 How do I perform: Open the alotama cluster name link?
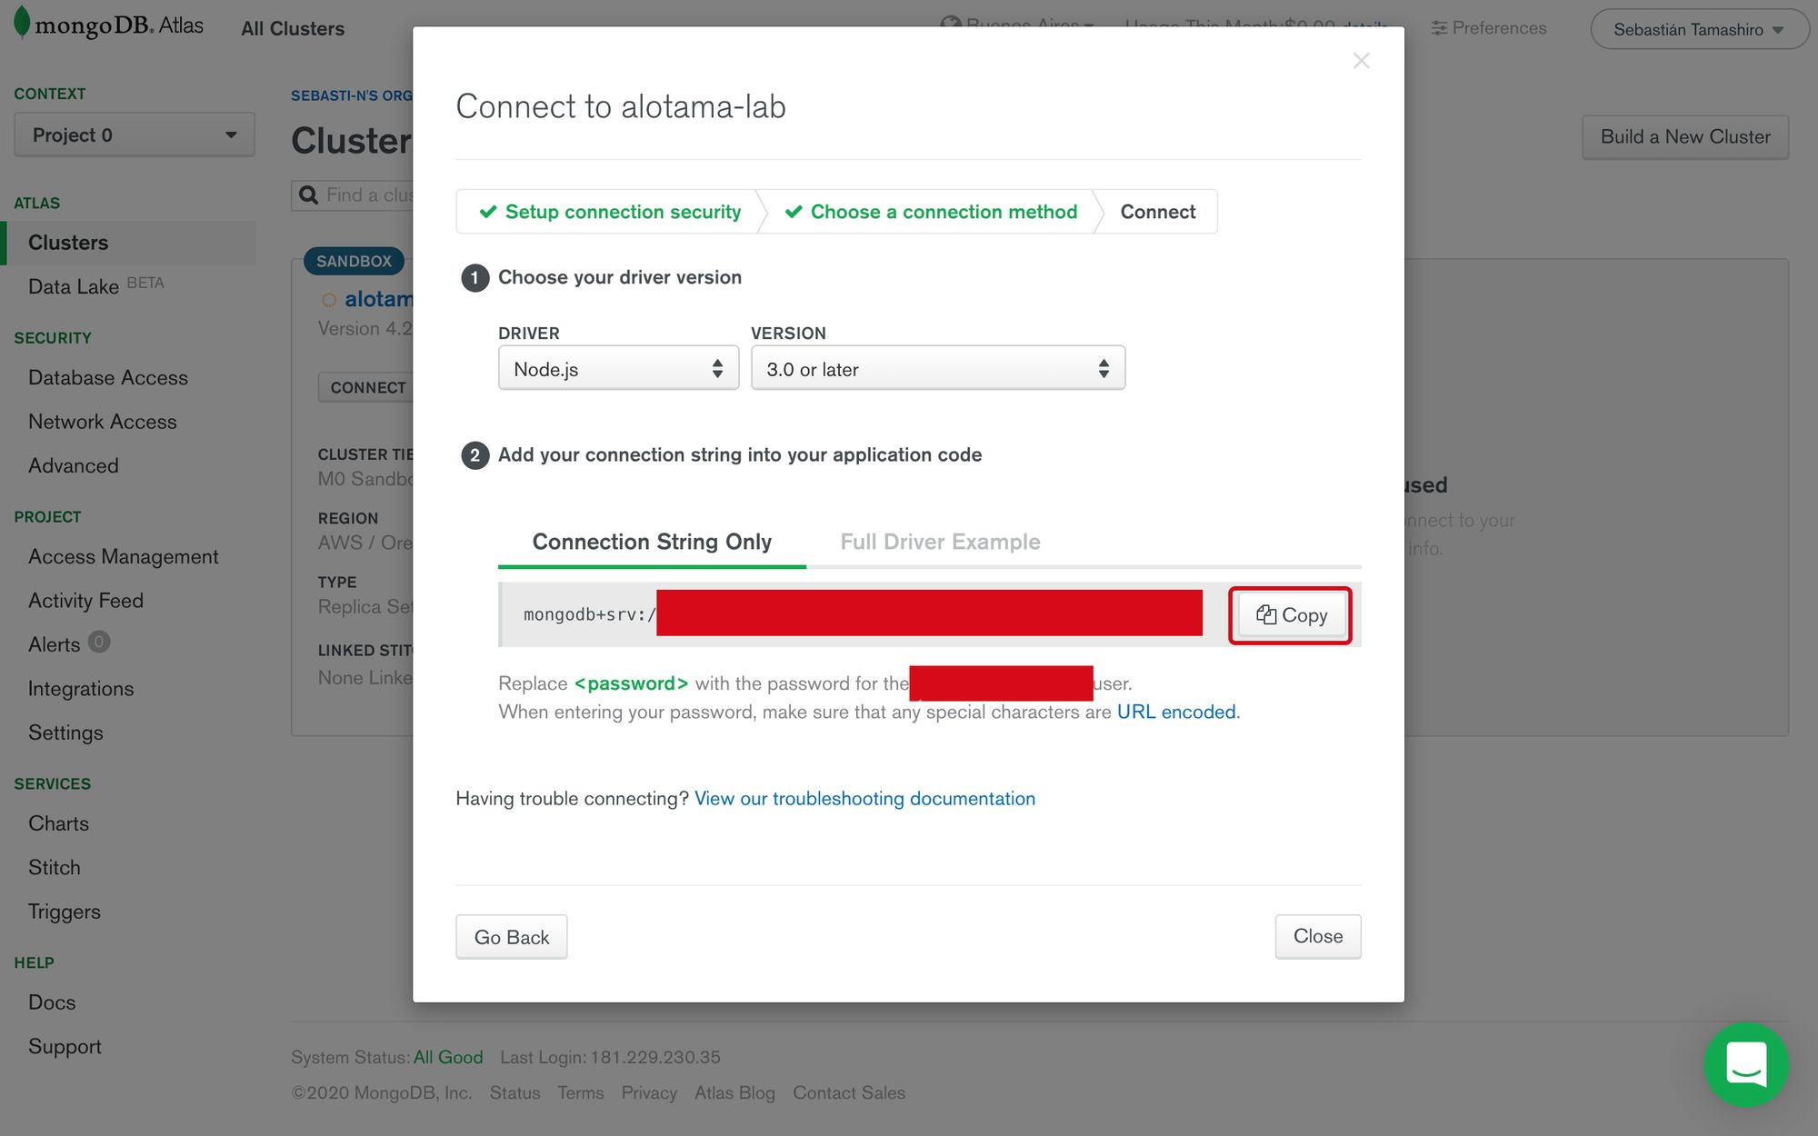coord(378,299)
